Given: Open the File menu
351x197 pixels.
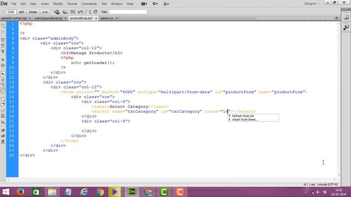Looking at the screenshot, I should tap(14, 4).
